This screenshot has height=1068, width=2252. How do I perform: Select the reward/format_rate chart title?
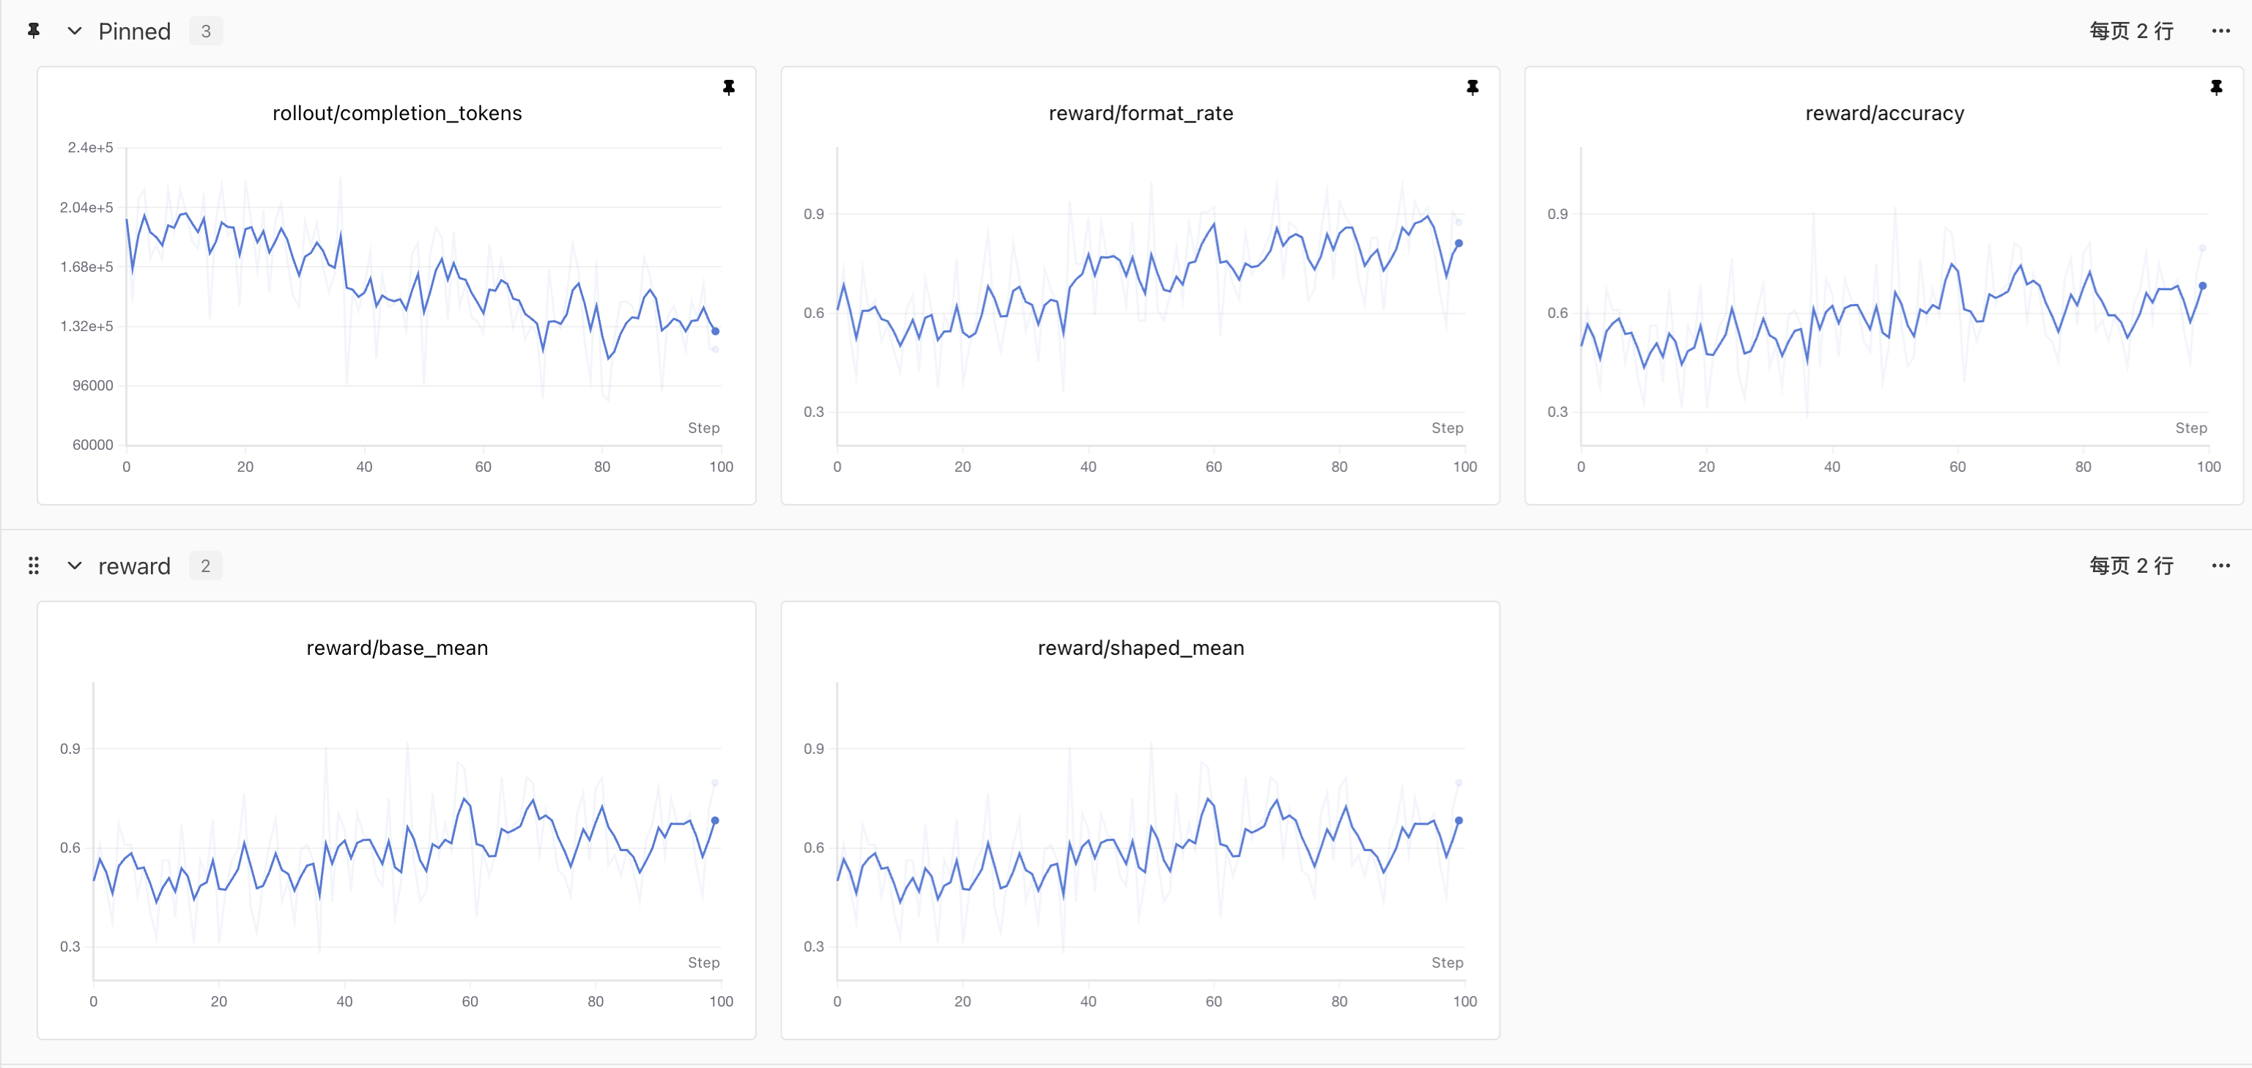(x=1141, y=114)
